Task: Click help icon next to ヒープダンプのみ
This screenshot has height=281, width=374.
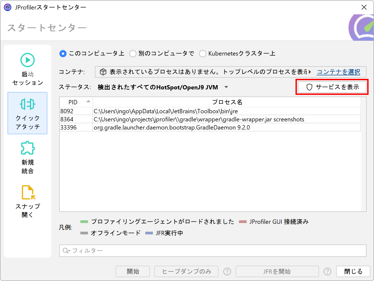Action: [x=227, y=272]
